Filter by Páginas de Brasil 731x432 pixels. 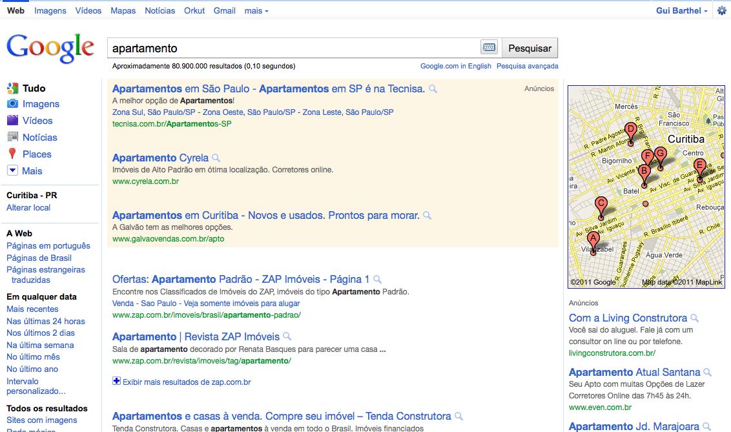[x=39, y=258]
